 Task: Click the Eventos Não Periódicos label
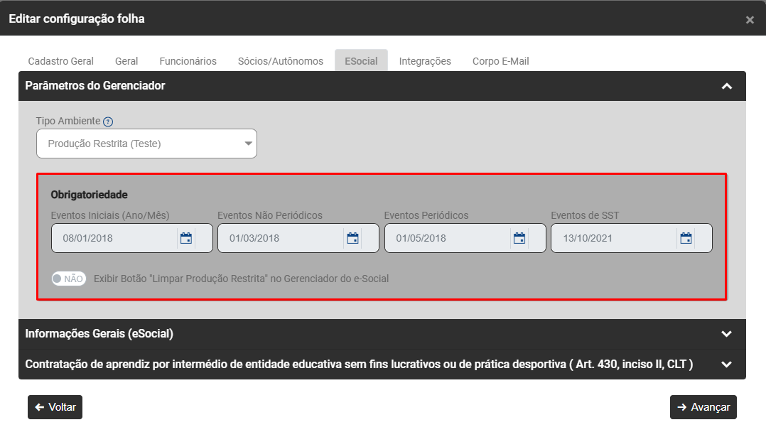click(x=270, y=215)
